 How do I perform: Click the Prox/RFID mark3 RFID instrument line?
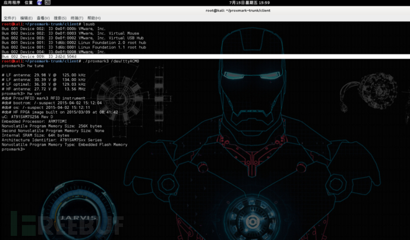pyautogui.click(x=43, y=98)
